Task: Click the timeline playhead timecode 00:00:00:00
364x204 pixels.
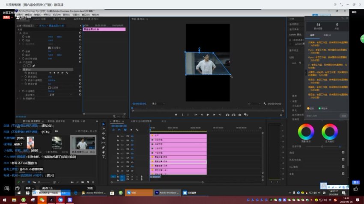Action: 119,126
